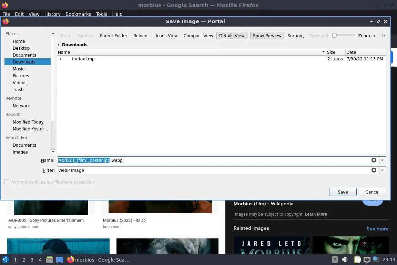Toggle Automatically select filename extension checkbox

(7, 182)
